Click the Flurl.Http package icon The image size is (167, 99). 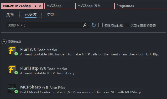[12, 70]
